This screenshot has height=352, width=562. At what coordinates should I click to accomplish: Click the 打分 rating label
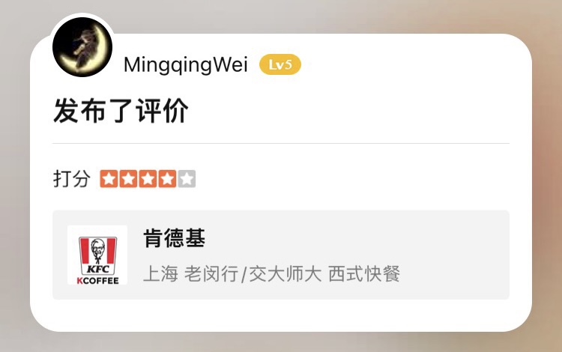click(72, 179)
